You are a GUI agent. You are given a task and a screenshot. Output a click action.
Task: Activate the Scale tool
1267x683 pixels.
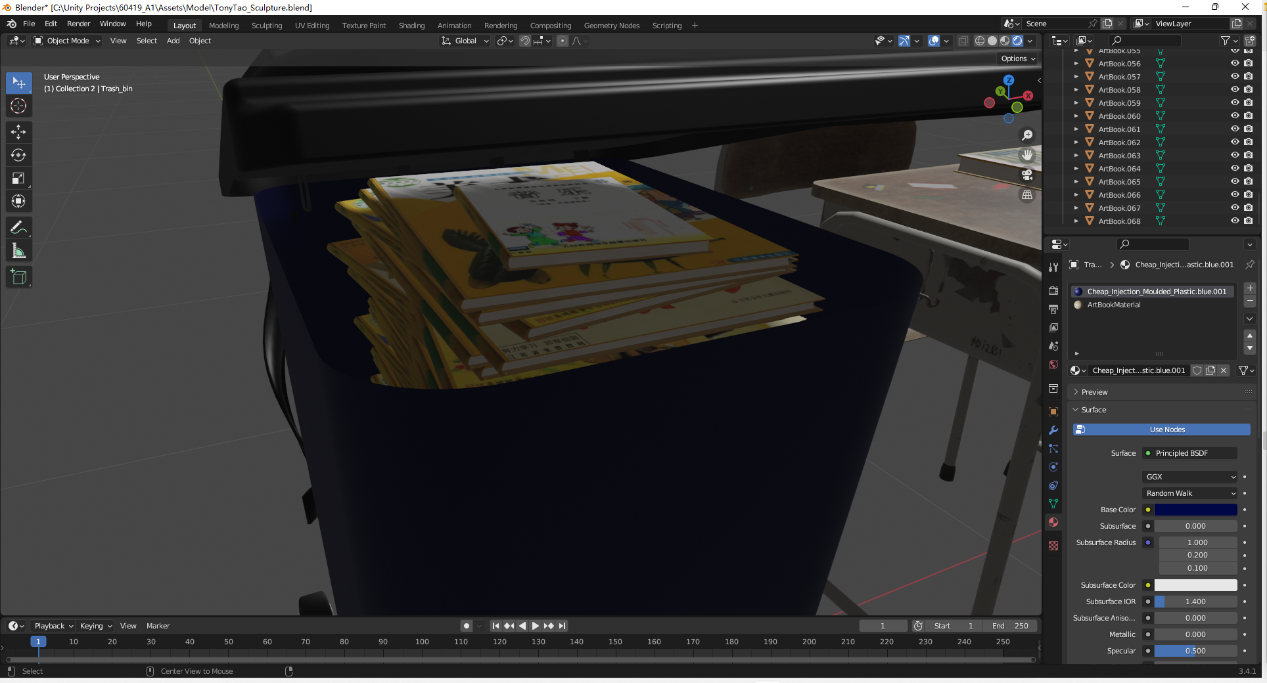18,179
